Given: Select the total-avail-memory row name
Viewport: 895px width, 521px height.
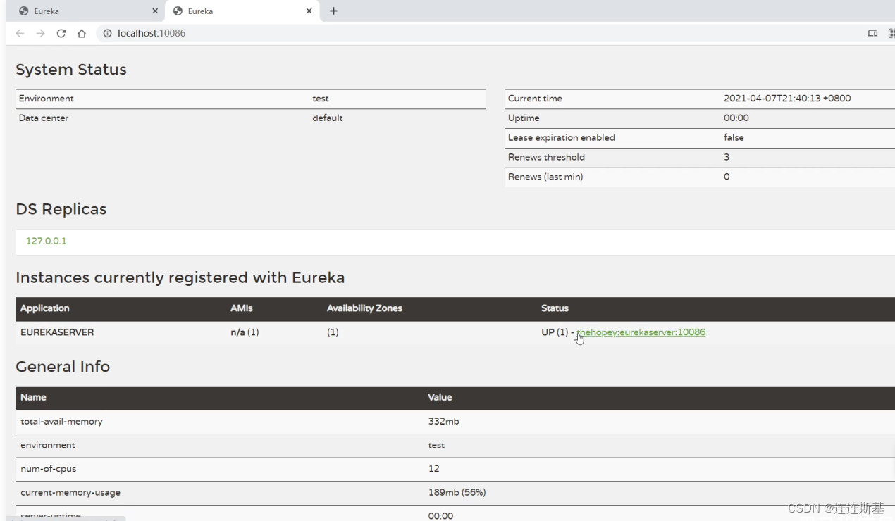Looking at the screenshot, I should point(61,422).
